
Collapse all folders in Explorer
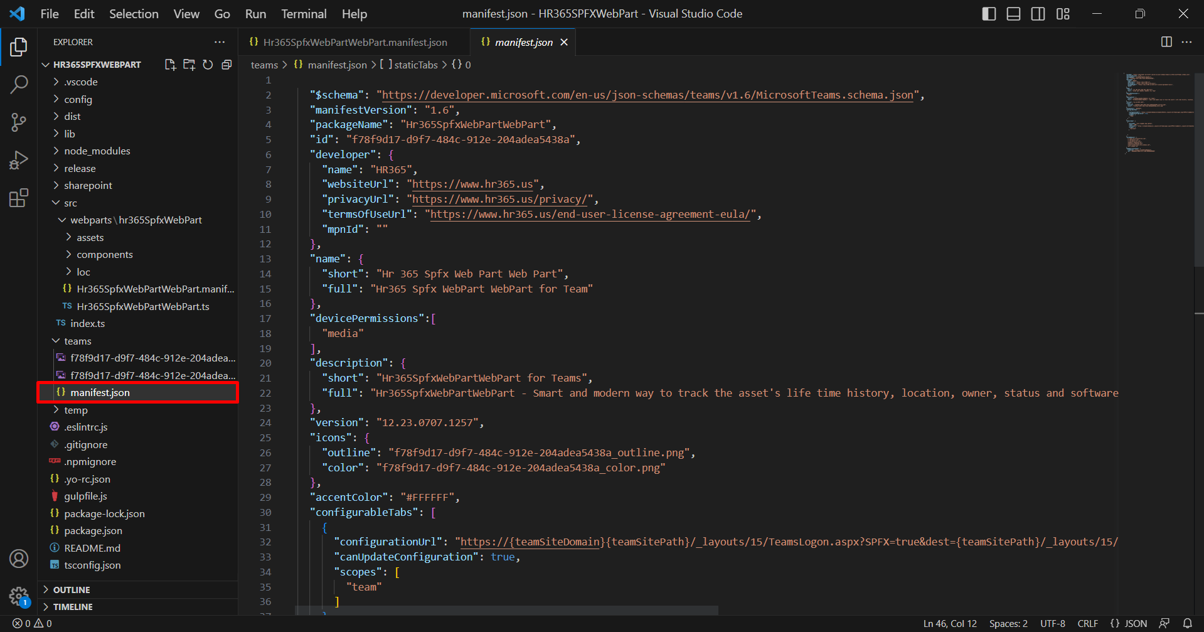[226, 65]
